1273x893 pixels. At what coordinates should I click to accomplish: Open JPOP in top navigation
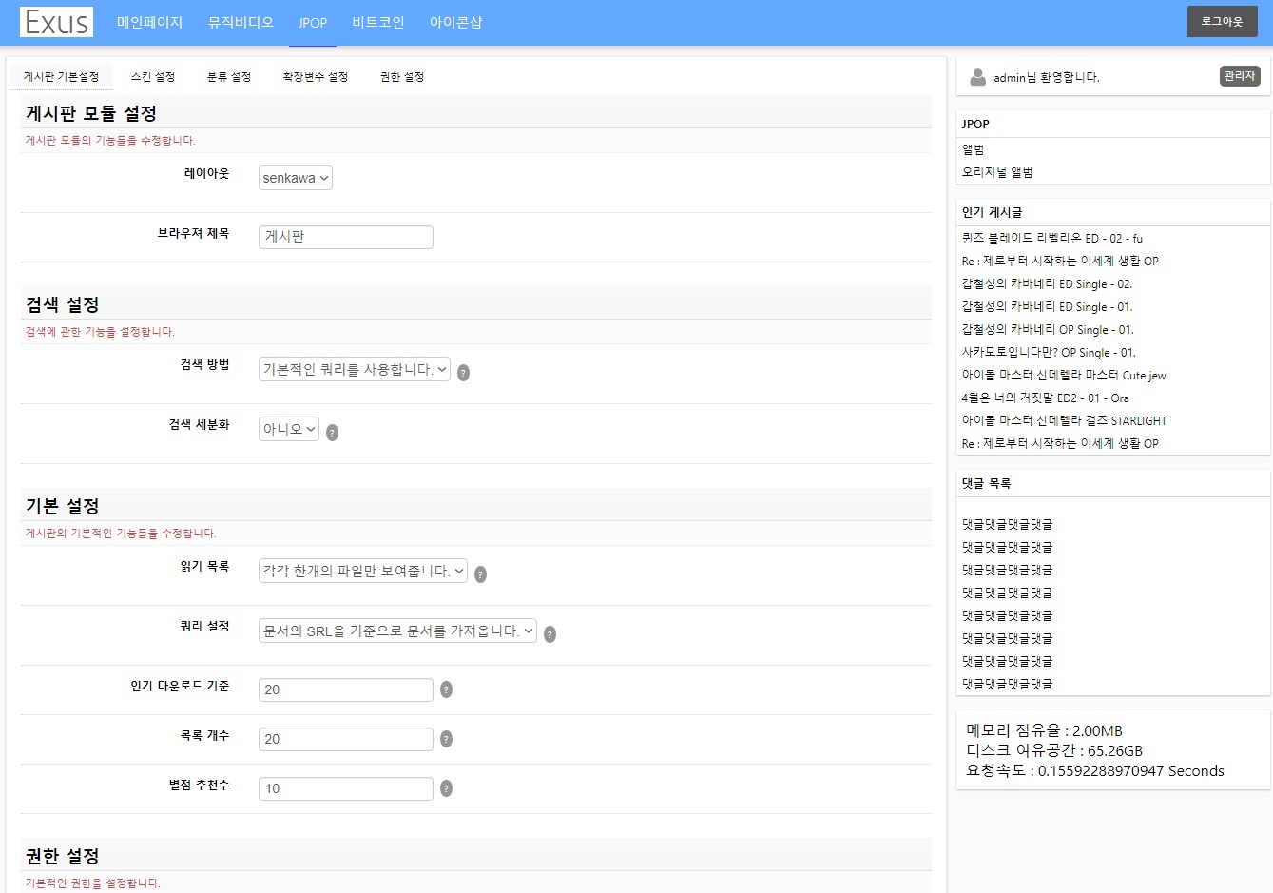click(313, 22)
